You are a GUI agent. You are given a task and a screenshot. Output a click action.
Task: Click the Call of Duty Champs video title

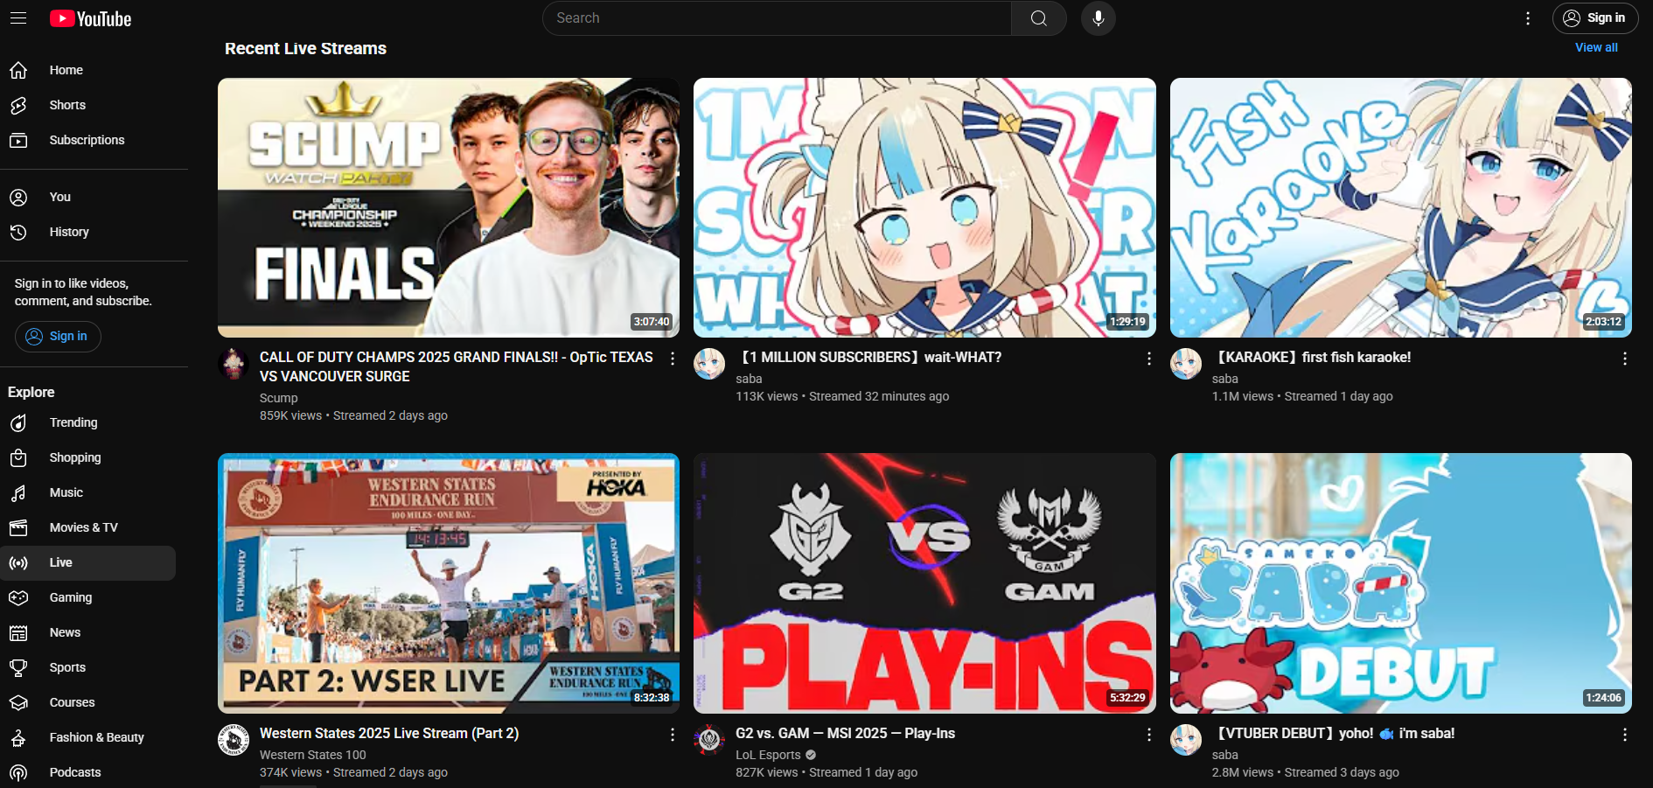click(457, 366)
